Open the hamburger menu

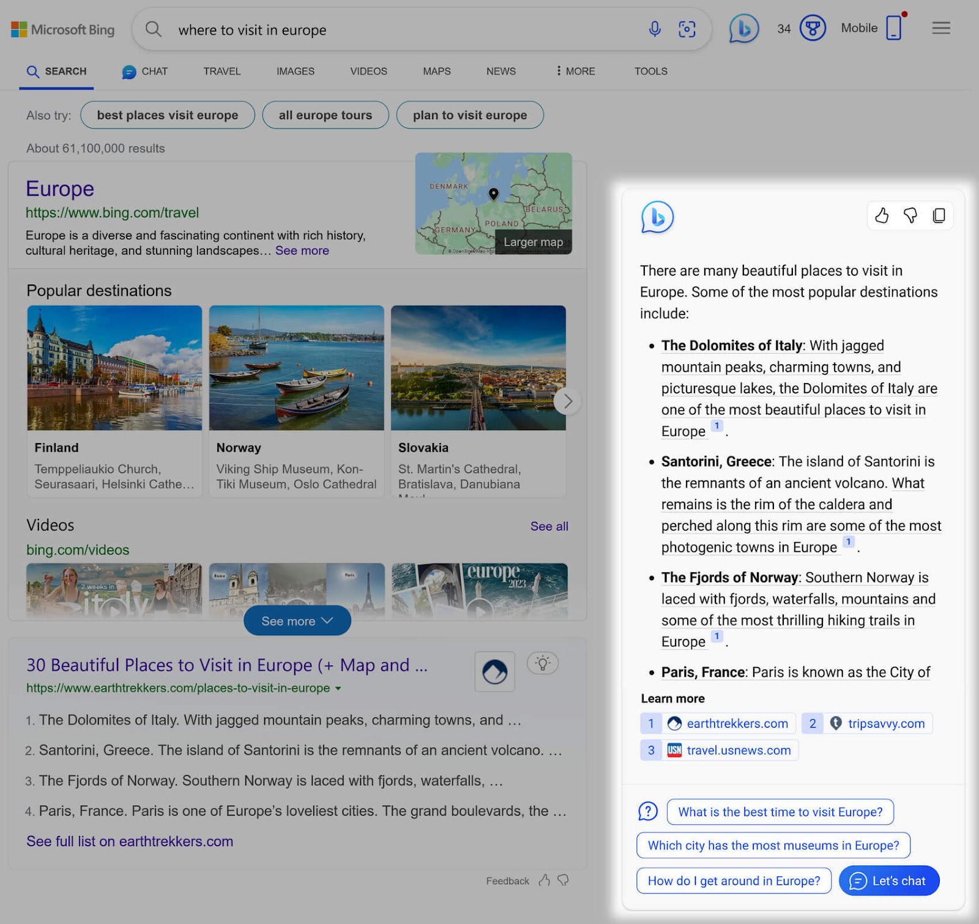[x=941, y=28]
